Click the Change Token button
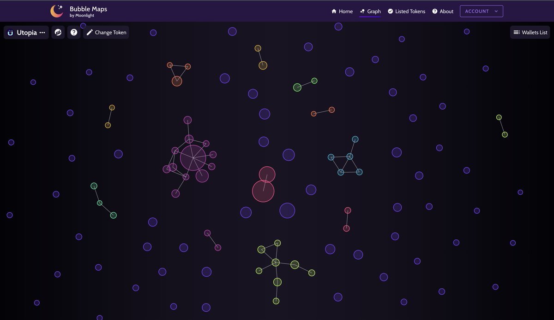The height and width of the screenshot is (320, 554). [x=106, y=33]
